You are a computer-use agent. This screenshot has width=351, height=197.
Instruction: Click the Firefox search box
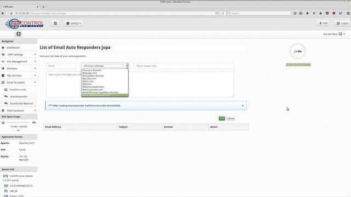click(259, 13)
